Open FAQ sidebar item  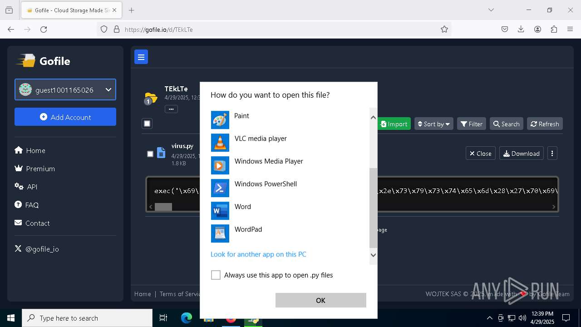tap(27, 205)
